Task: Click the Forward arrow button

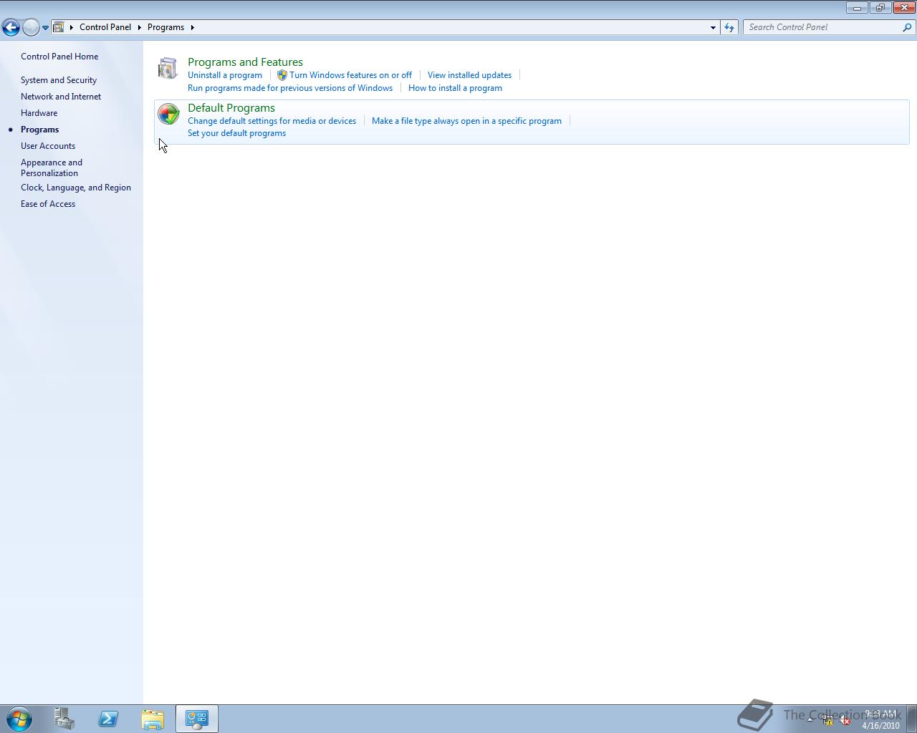Action: (31, 27)
